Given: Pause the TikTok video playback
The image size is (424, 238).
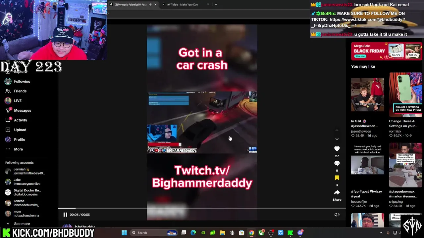Looking at the screenshot, I should pyautogui.click(x=65, y=215).
